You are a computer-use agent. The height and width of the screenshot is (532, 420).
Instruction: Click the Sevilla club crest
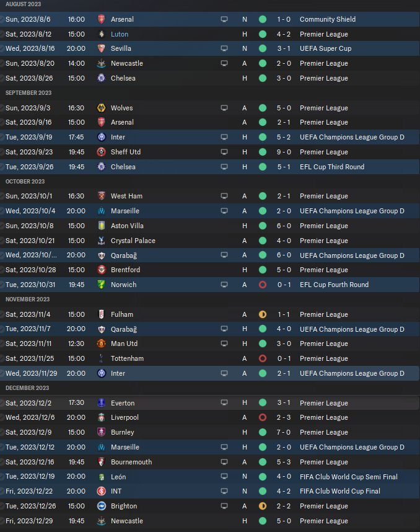point(101,48)
